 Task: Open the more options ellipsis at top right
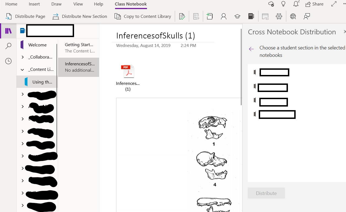(344, 4)
